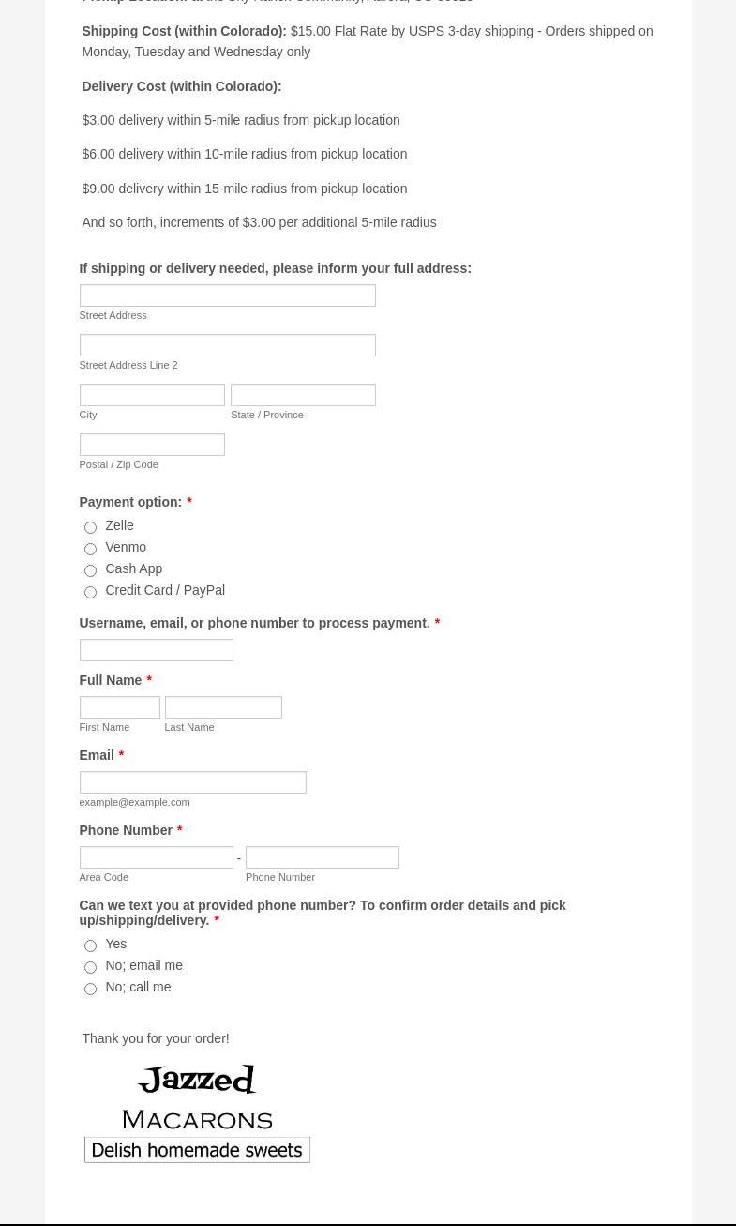The width and height of the screenshot is (736, 1226).
Task: Choose the "No; email me" option
Action: (90, 967)
